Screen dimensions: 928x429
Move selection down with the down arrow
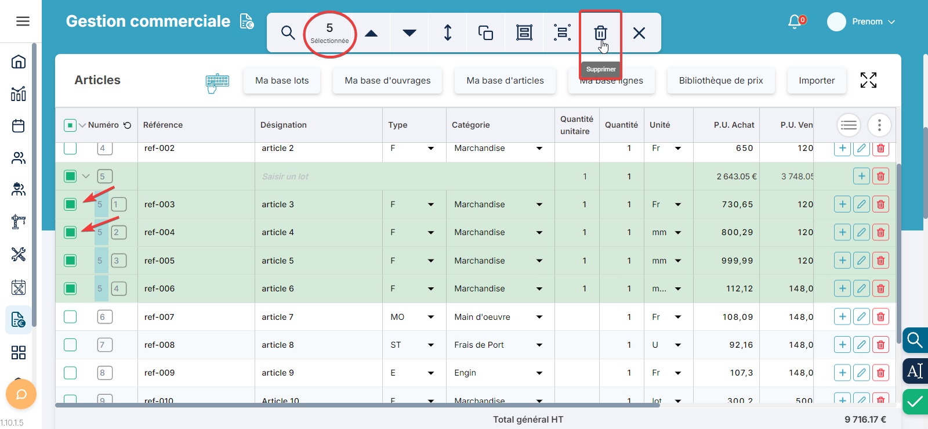click(x=409, y=33)
